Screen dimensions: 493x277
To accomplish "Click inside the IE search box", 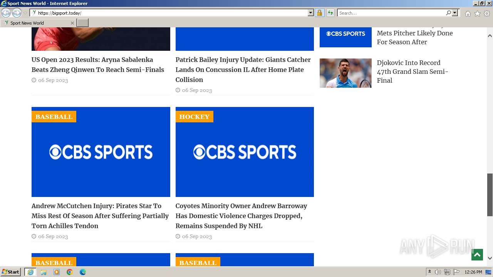I will 391,13.
